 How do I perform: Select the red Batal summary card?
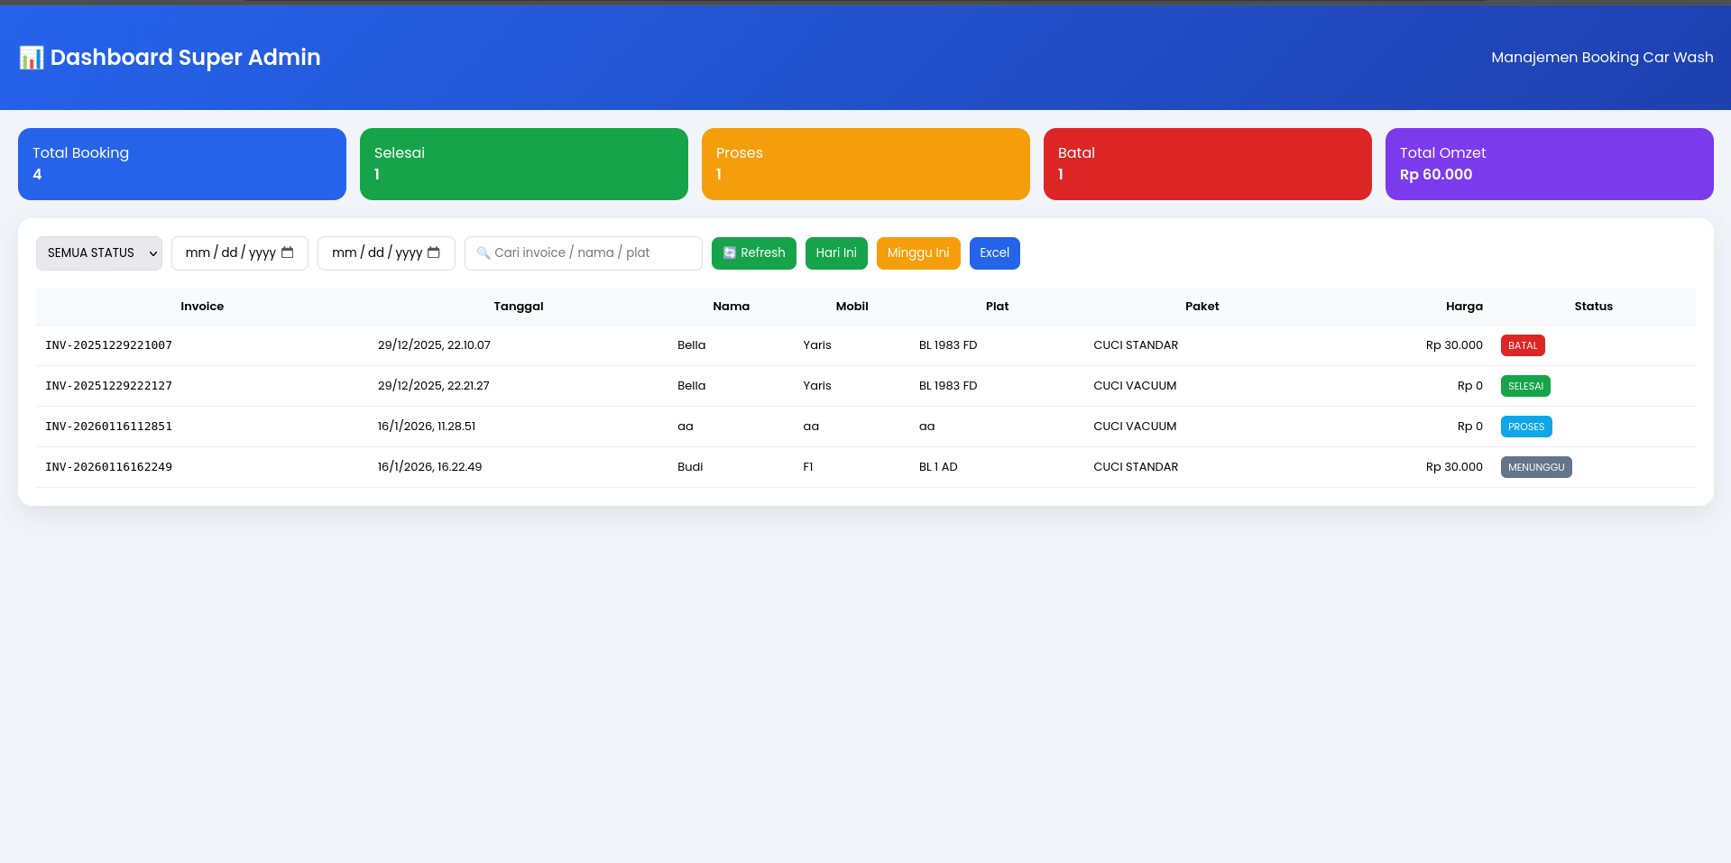coord(1207,164)
